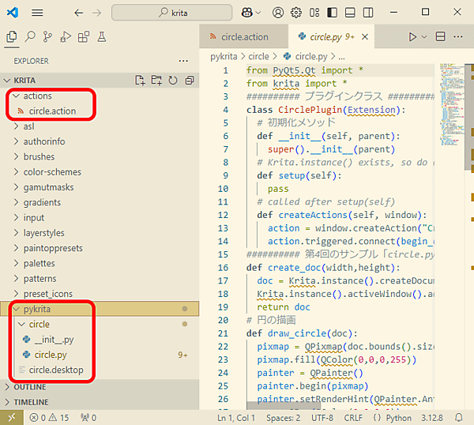The image size is (474, 425).
Task: Expand the OUTLINE section
Action: click(30, 387)
